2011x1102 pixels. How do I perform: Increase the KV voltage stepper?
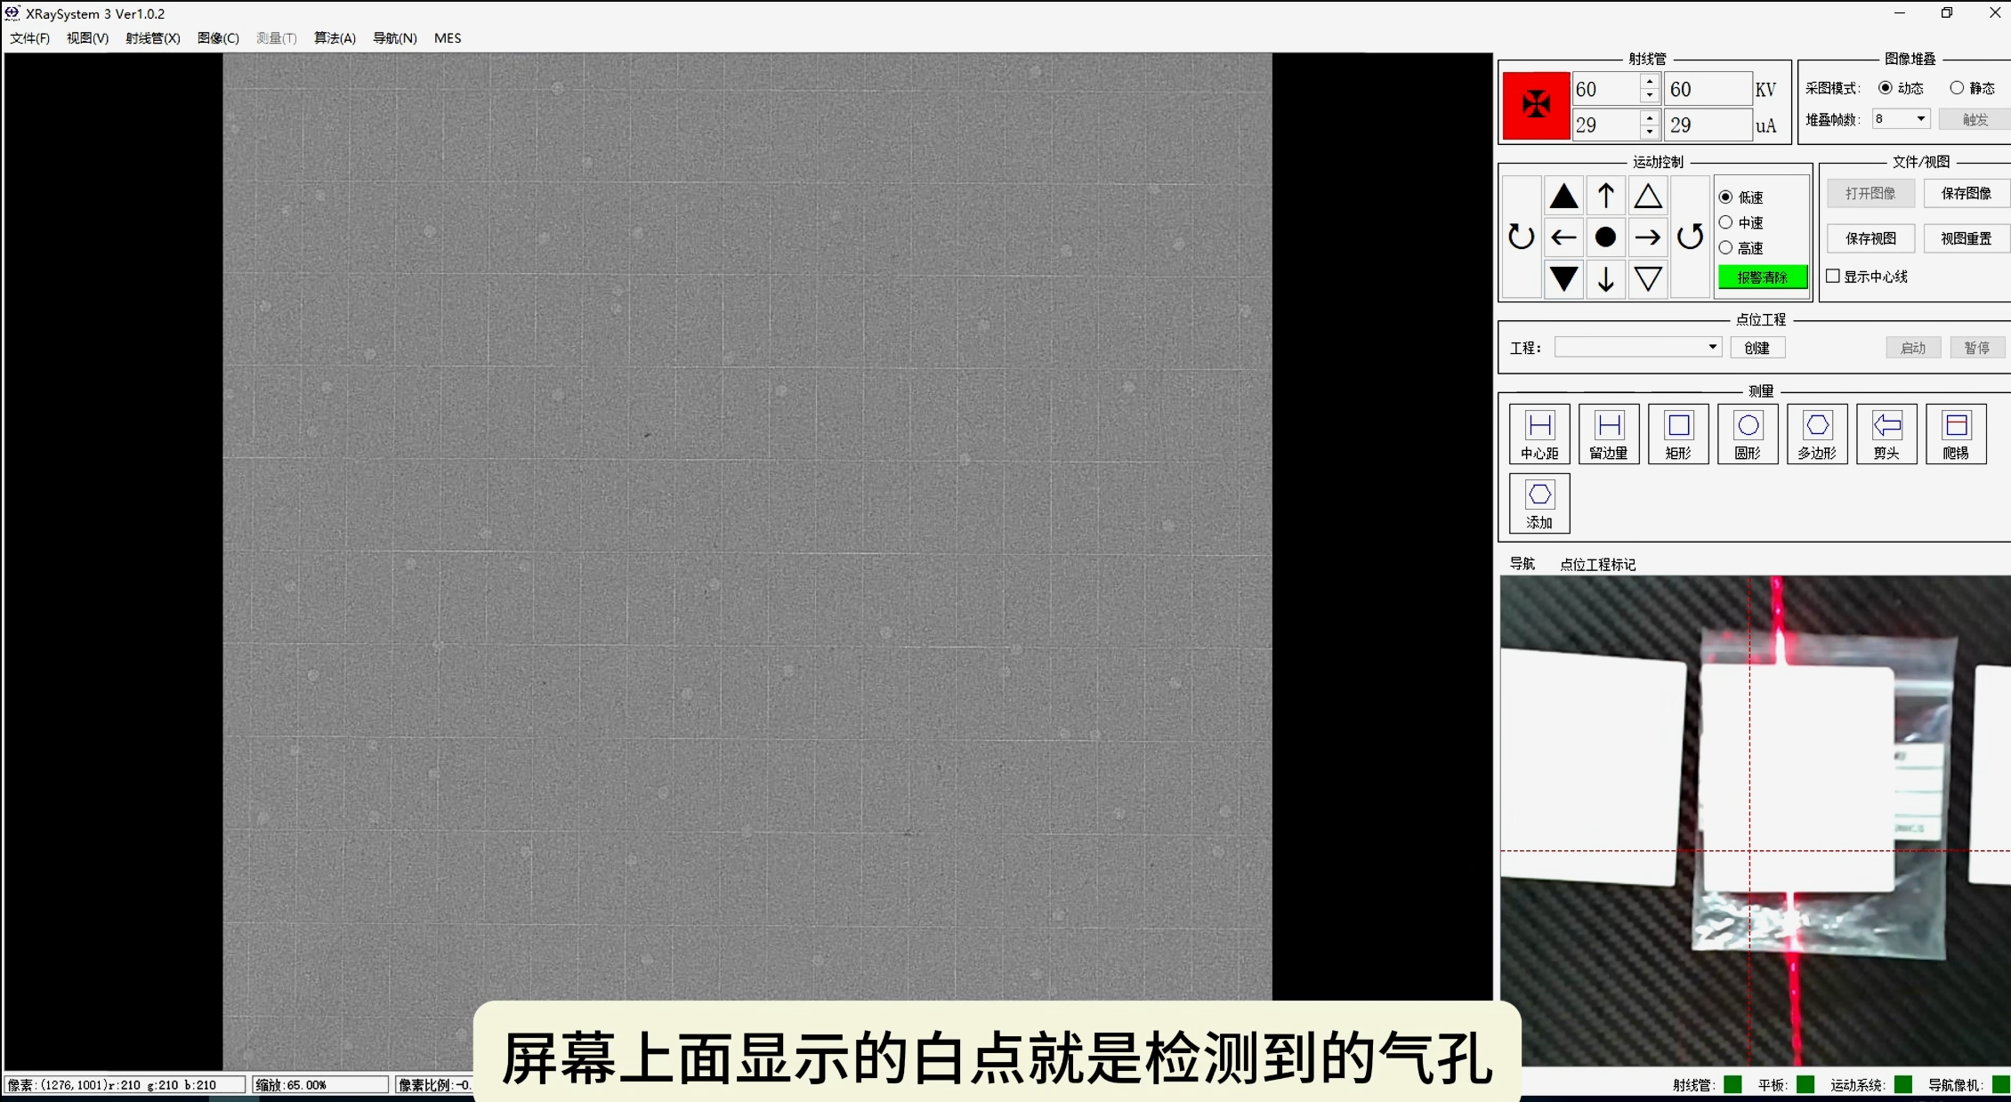point(1650,82)
